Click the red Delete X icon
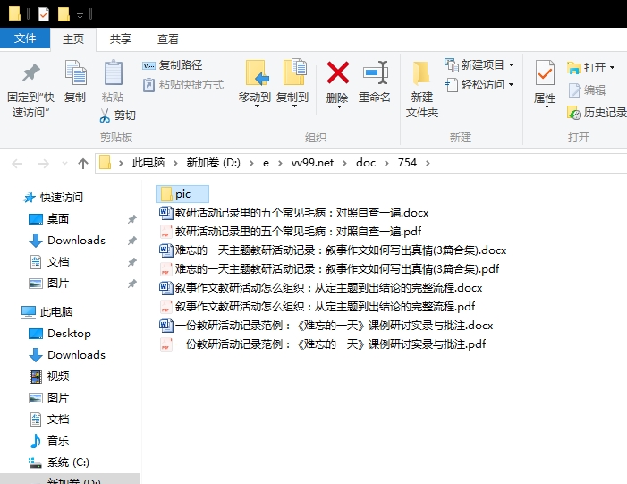 [338, 72]
